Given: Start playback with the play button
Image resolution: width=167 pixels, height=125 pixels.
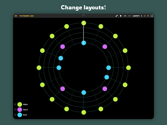Looking at the screenshot, I should pos(121,16).
